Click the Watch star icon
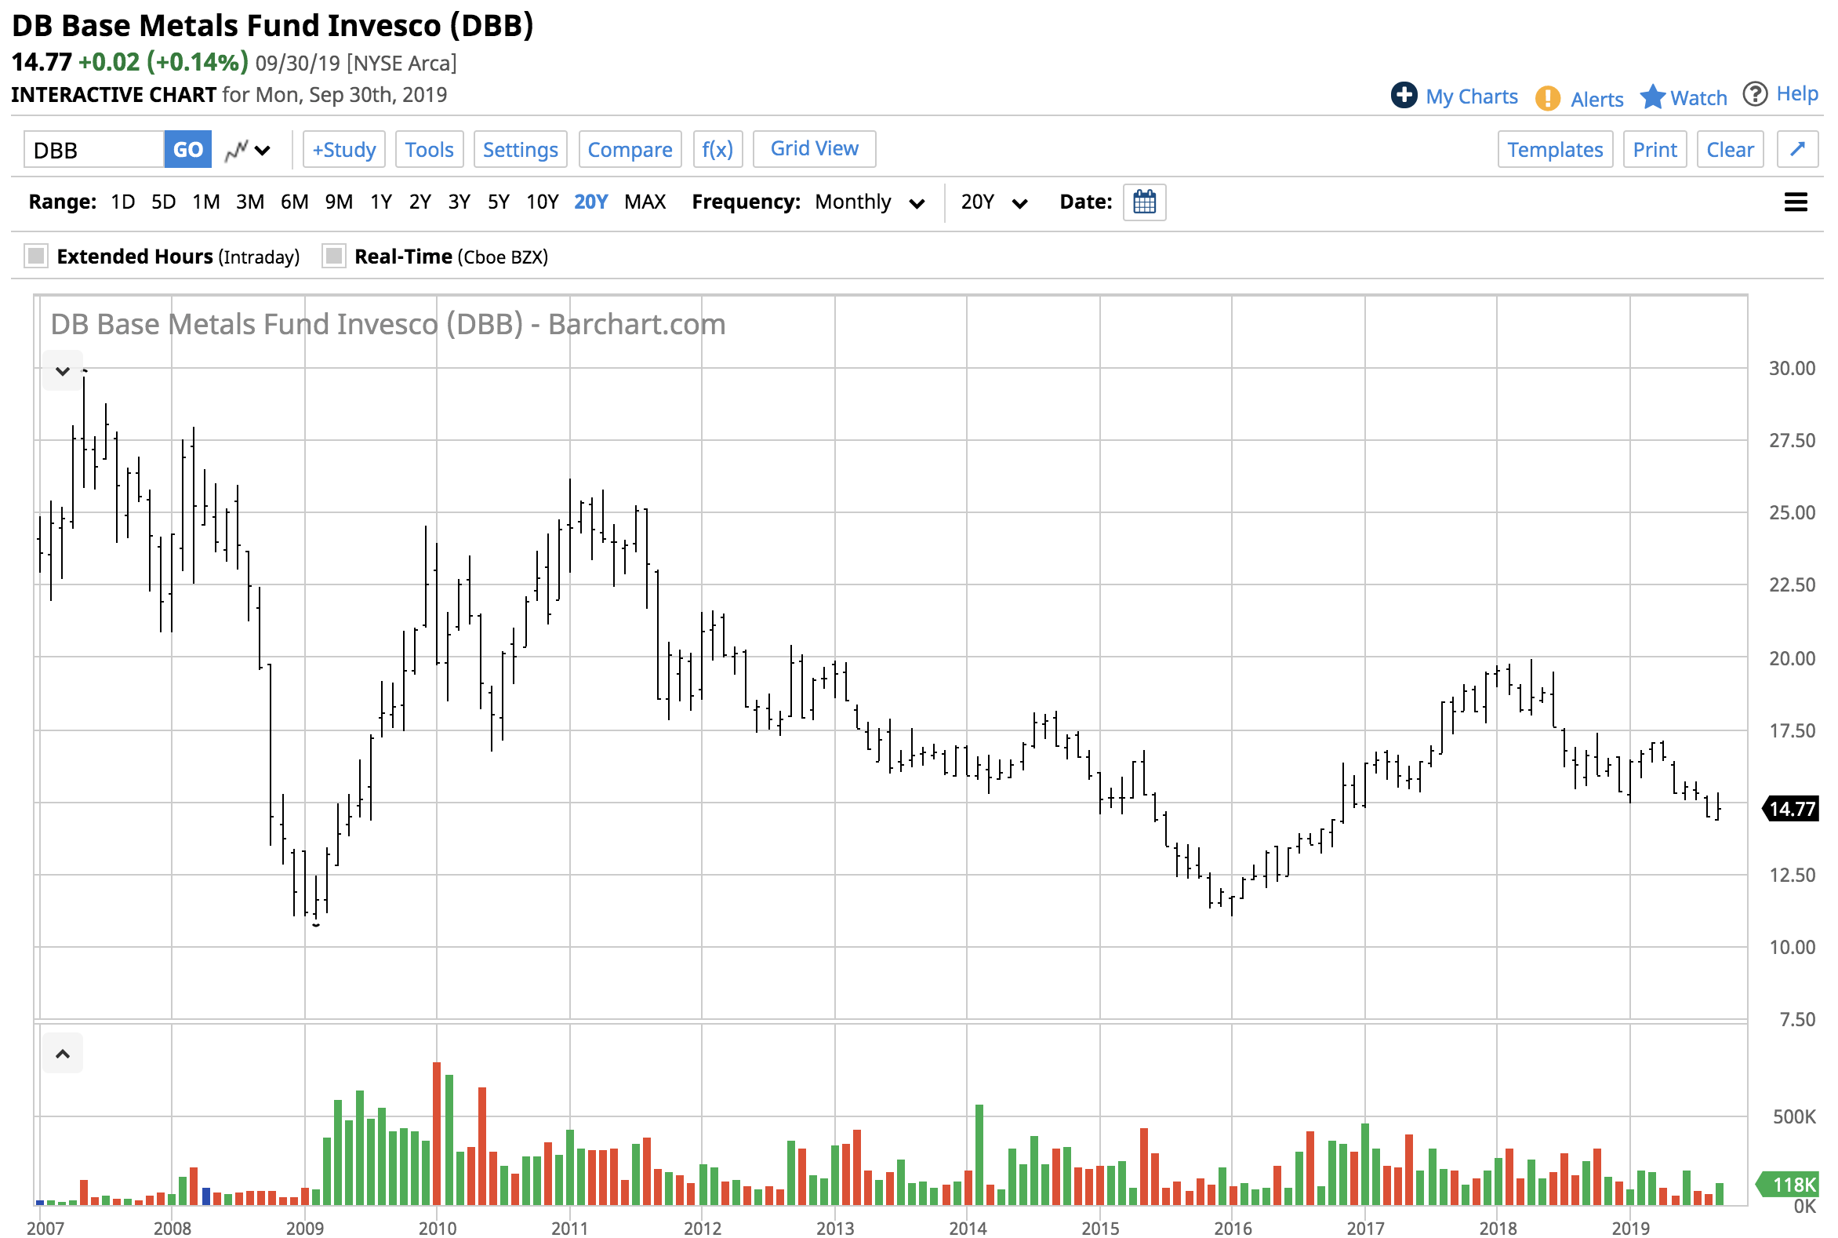 [x=1651, y=97]
